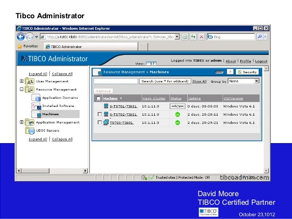This screenshot has height=219, width=292.
Task: Click the top Expand All link
Action: (38, 74)
